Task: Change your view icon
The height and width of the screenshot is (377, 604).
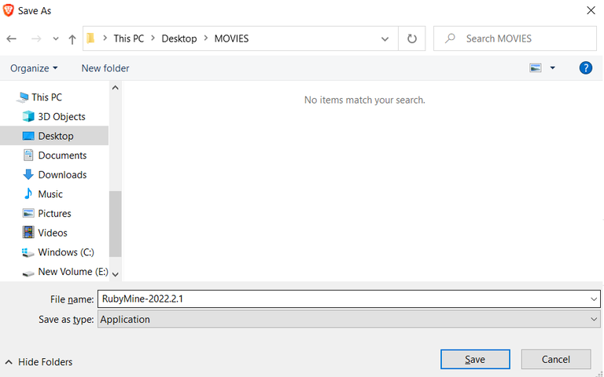Action: (x=536, y=68)
